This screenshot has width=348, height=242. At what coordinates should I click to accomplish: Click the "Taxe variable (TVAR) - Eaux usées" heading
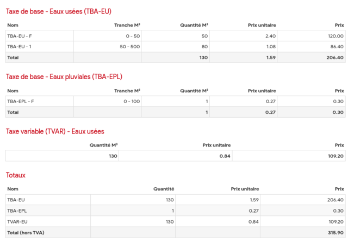(x=54, y=131)
